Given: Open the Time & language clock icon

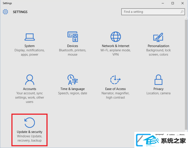Looking at the screenshot, I should (73, 80).
